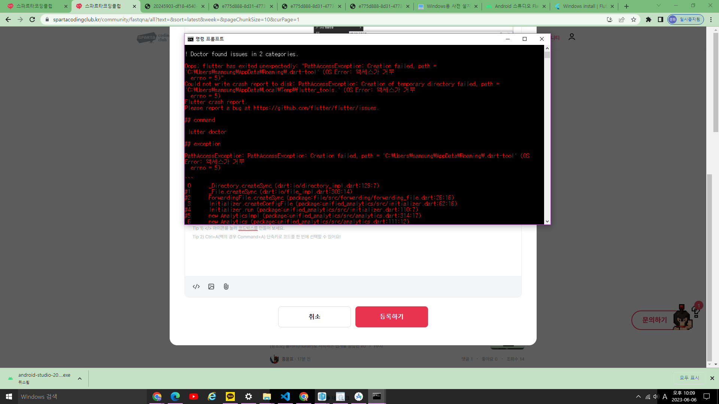719x404 pixels.
Task: Open KakaoTalk from the taskbar
Action: [230, 397]
